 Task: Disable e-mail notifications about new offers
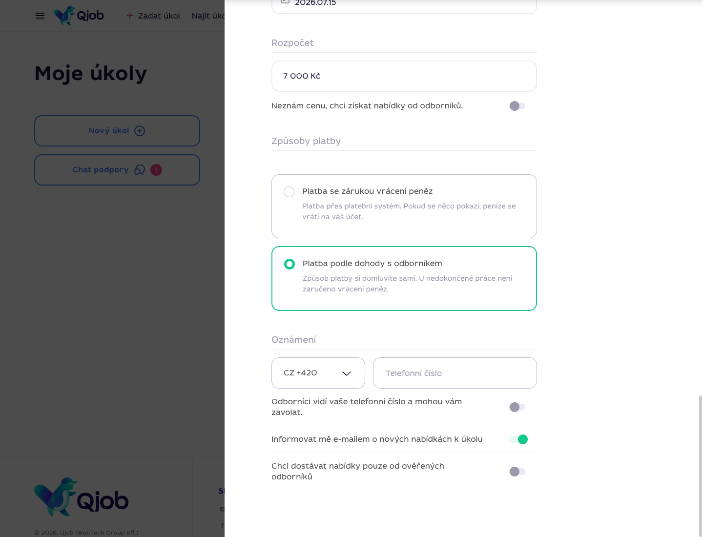point(518,439)
